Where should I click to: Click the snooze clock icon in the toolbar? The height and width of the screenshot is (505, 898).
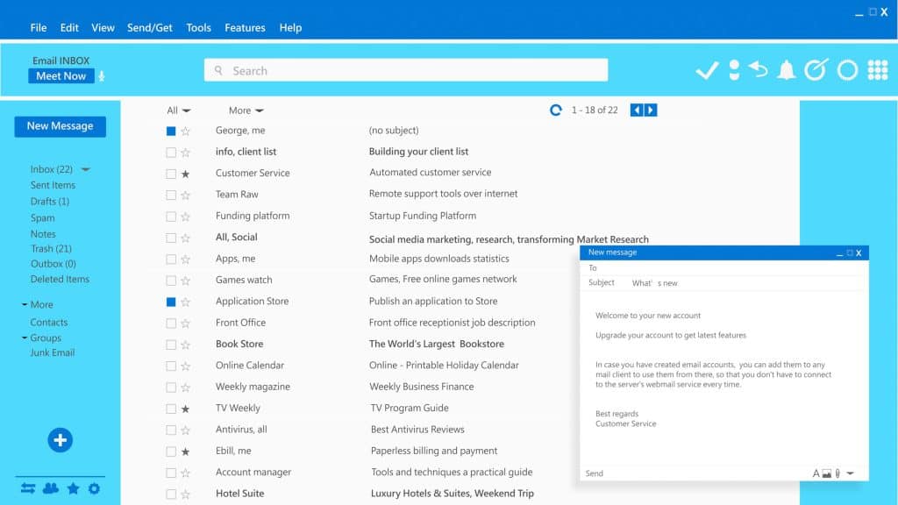(x=816, y=69)
